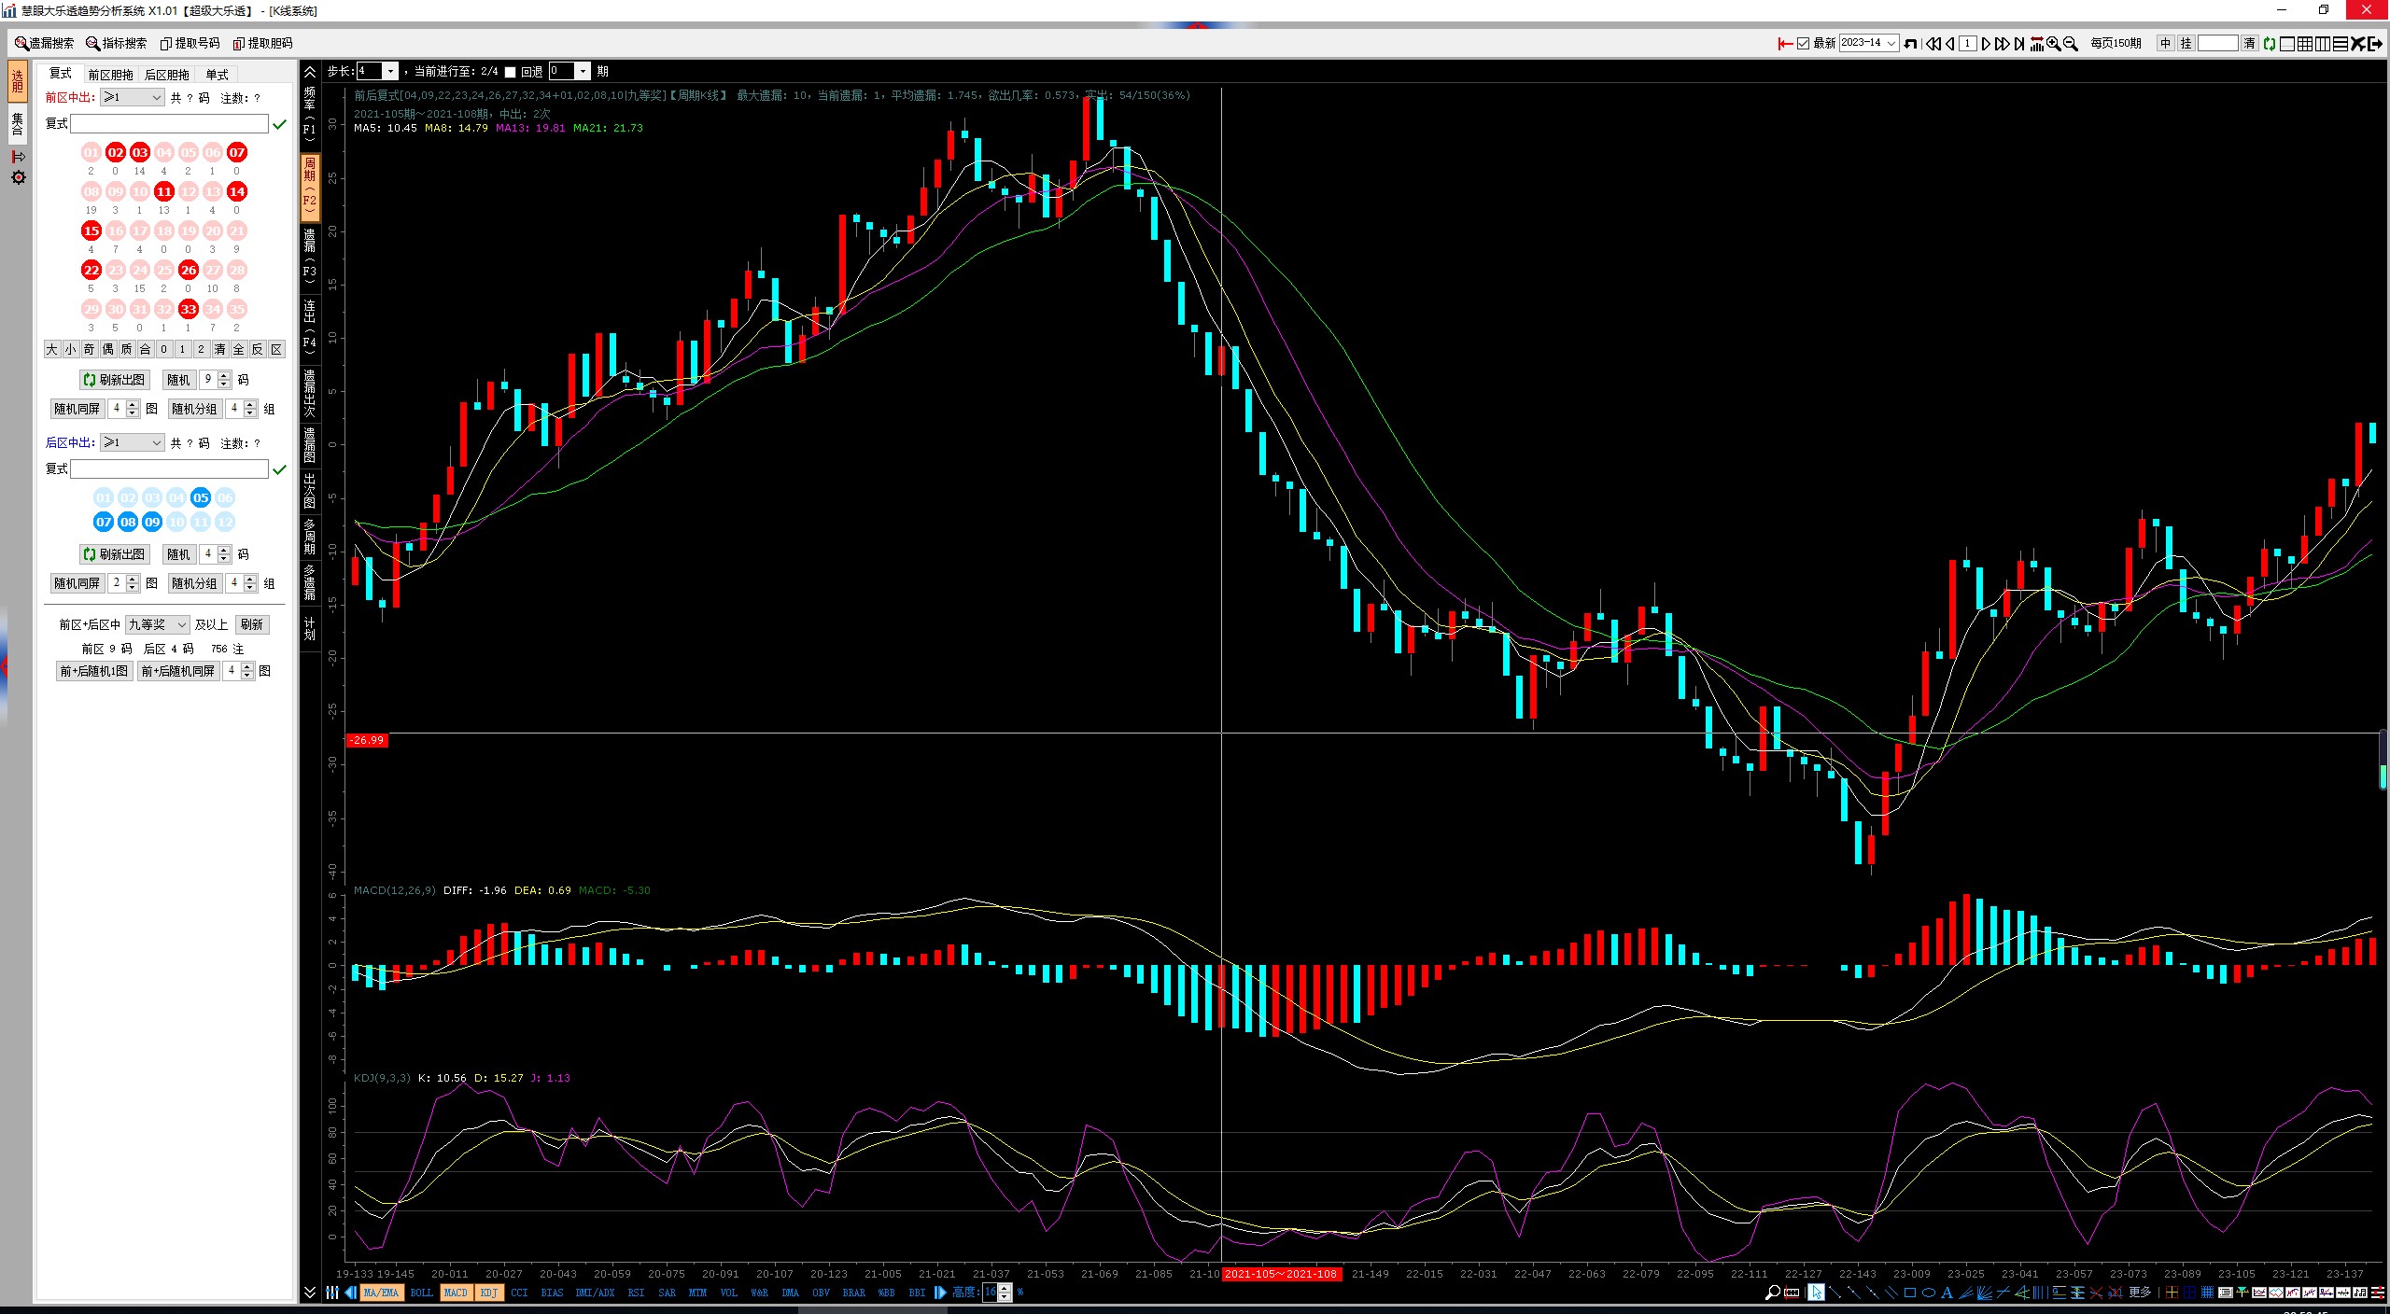The width and height of the screenshot is (2390, 1314).
Task: Click the 前+后随机1图 button
Action: [x=94, y=671]
